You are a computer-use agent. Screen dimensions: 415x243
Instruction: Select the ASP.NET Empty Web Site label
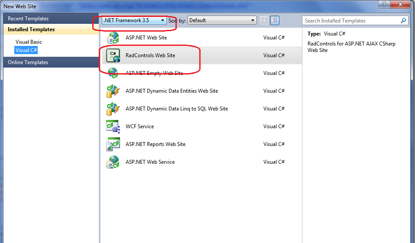(x=154, y=73)
